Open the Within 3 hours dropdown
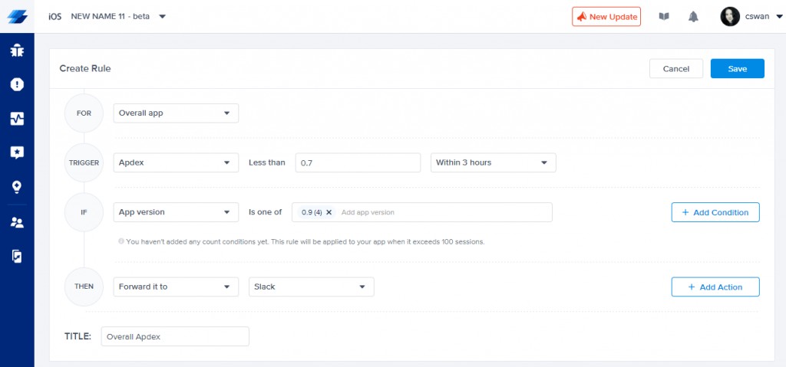The width and height of the screenshot is (786, 367). point(494,162)
